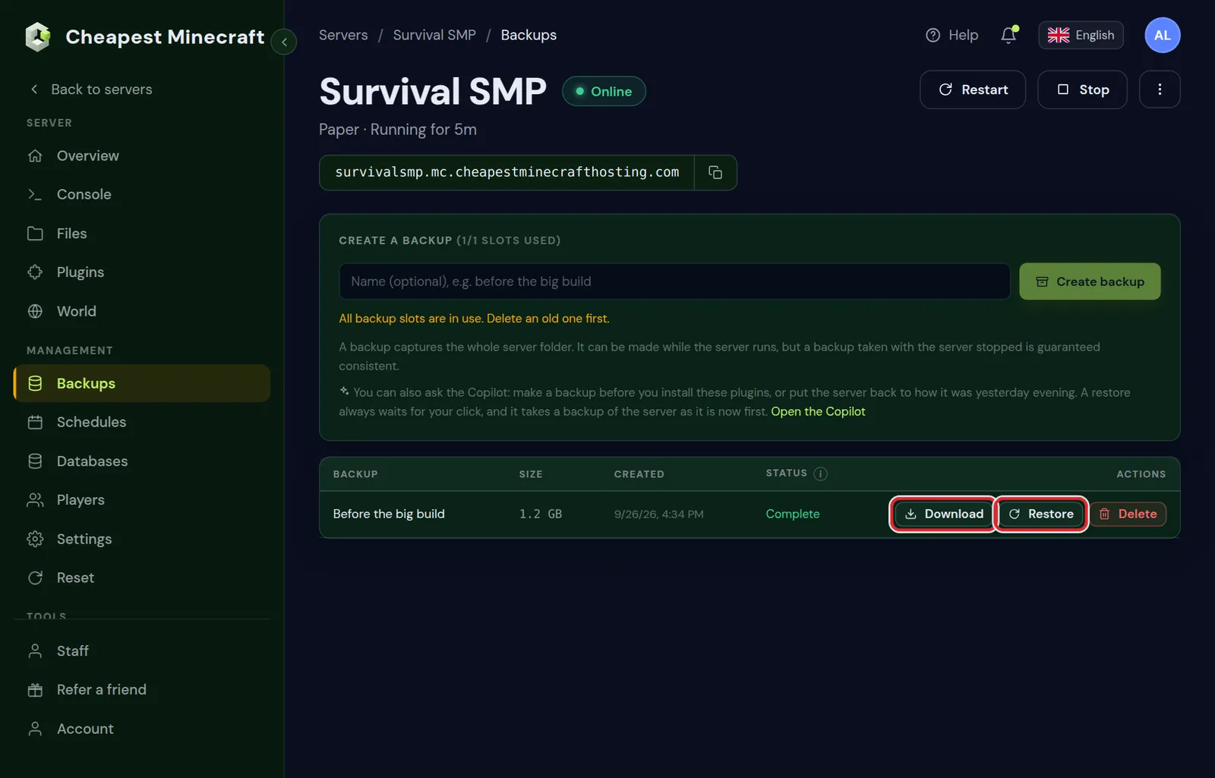Click the Account person icon

[35, 729]
